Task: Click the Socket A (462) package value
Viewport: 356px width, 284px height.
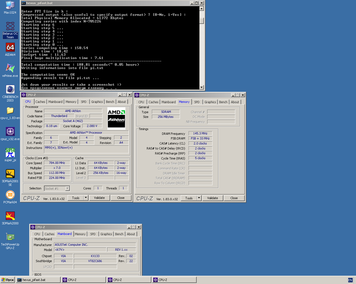Action: pyautogui.click(x=73, y=121)
